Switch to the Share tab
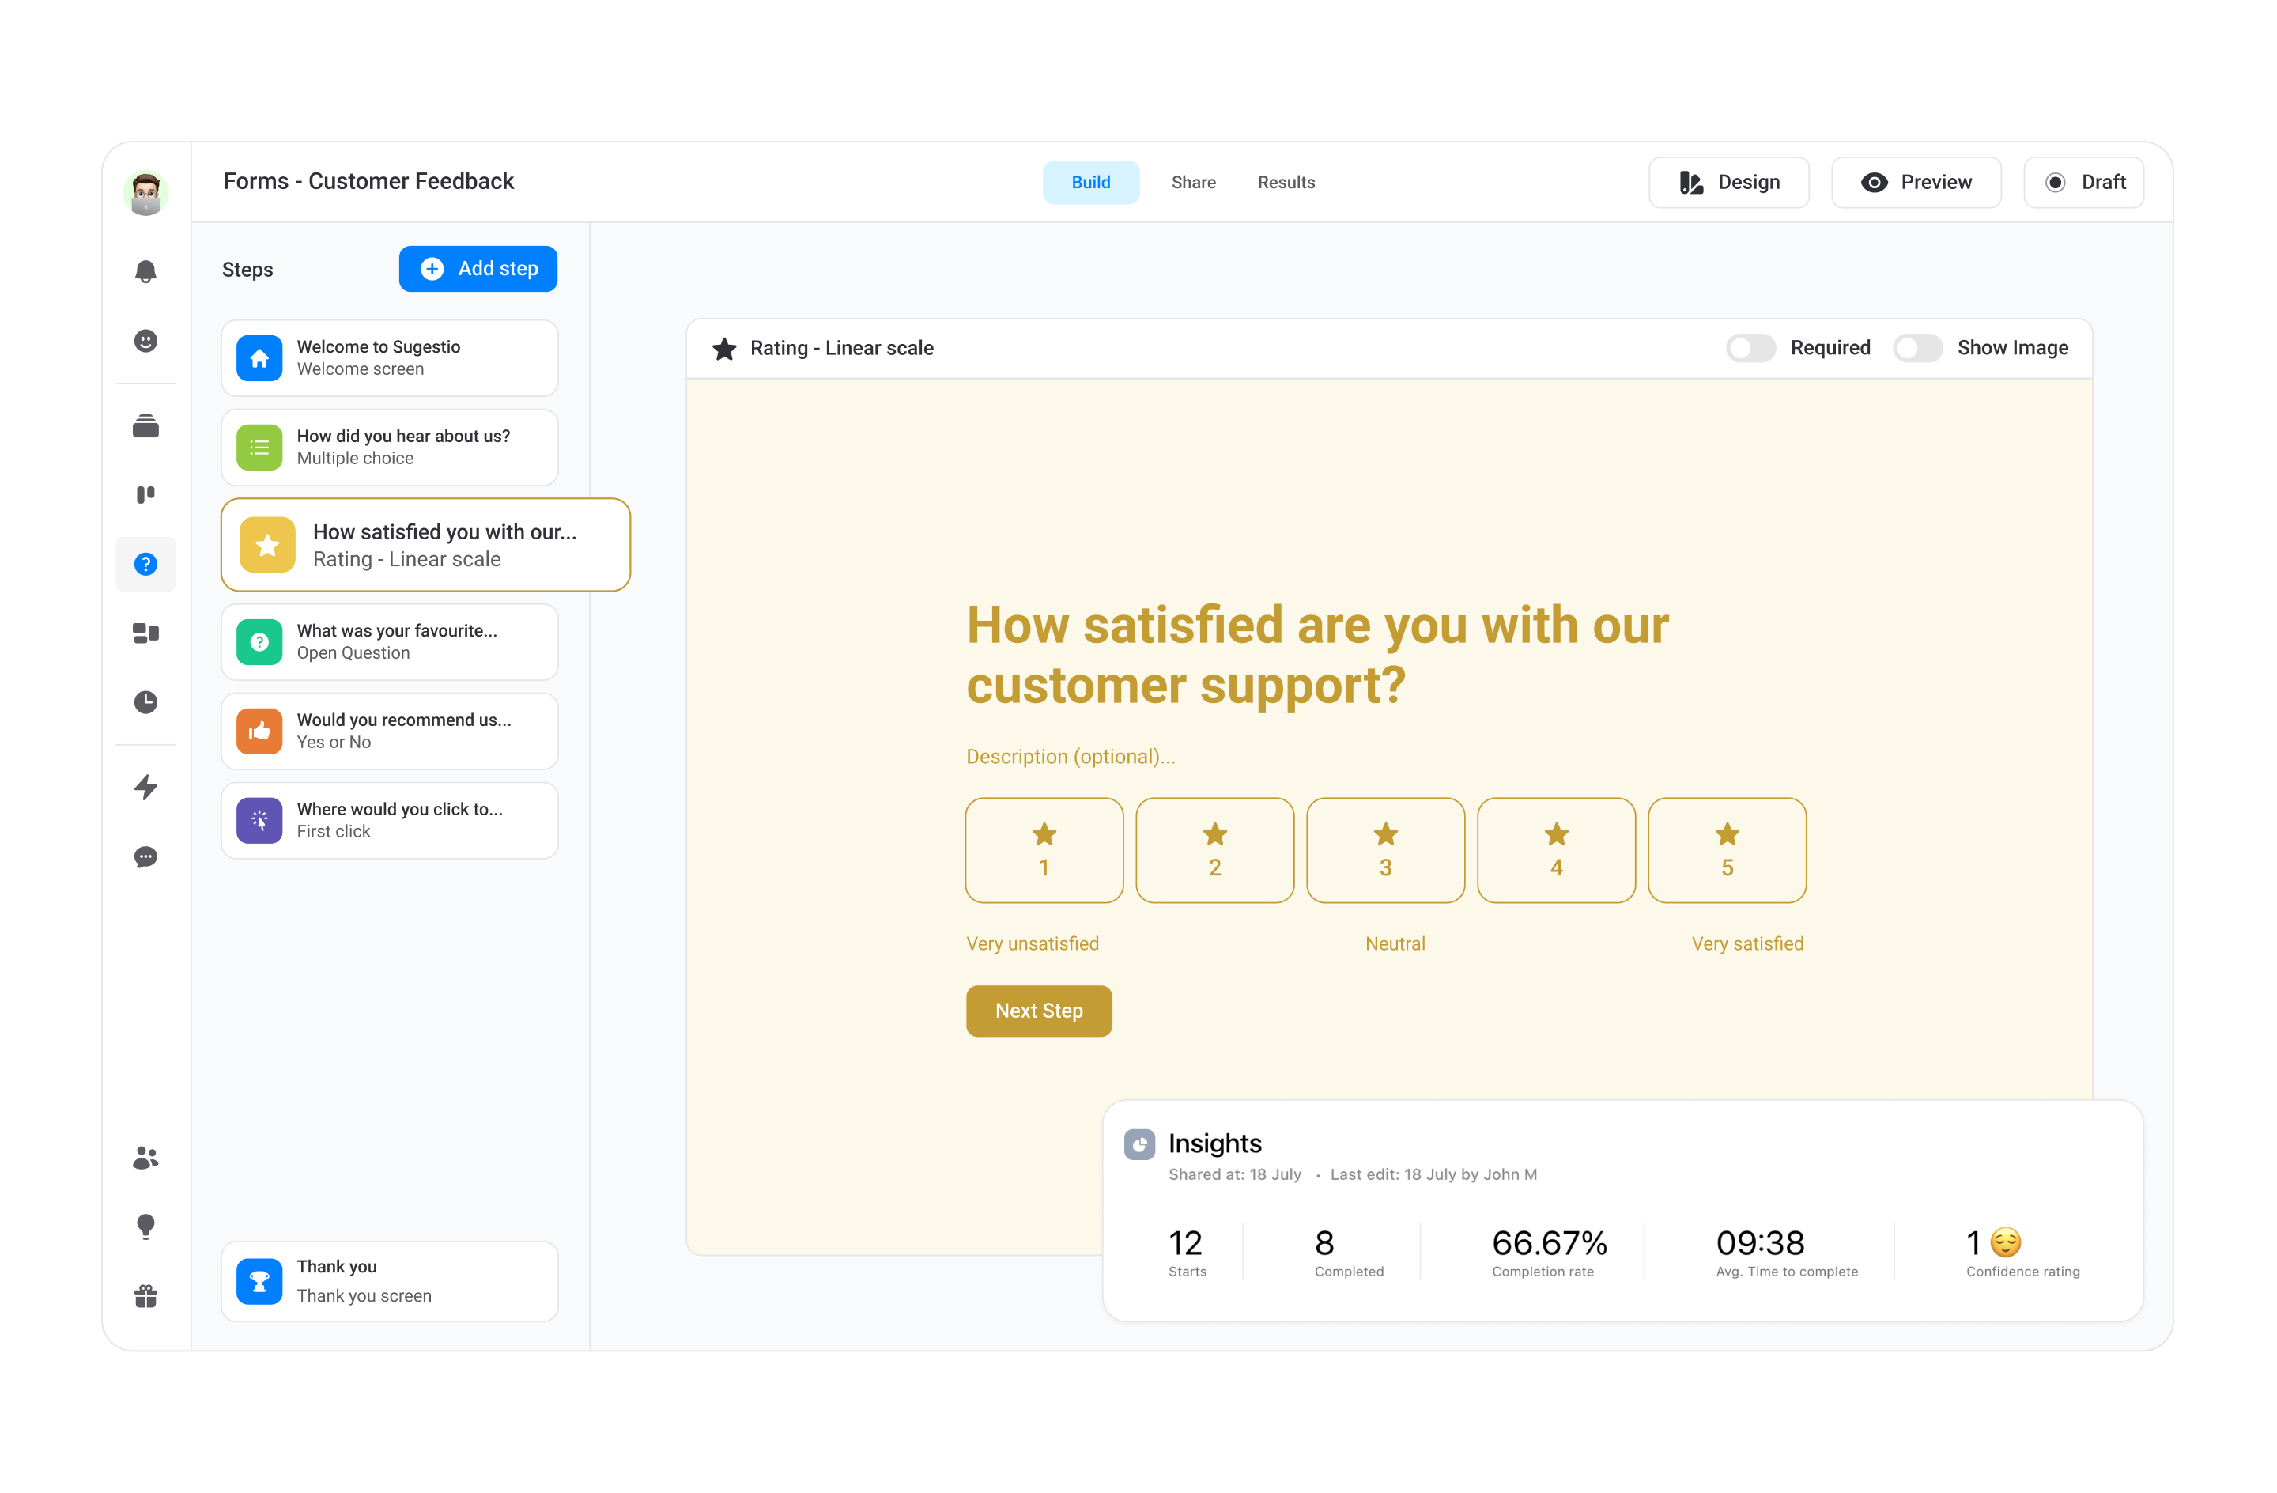 pos(1192,182)
